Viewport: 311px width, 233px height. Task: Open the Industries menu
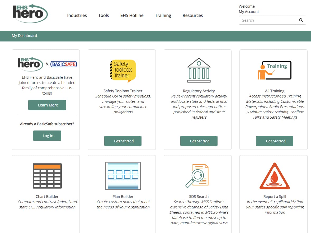tap(77, 16)
